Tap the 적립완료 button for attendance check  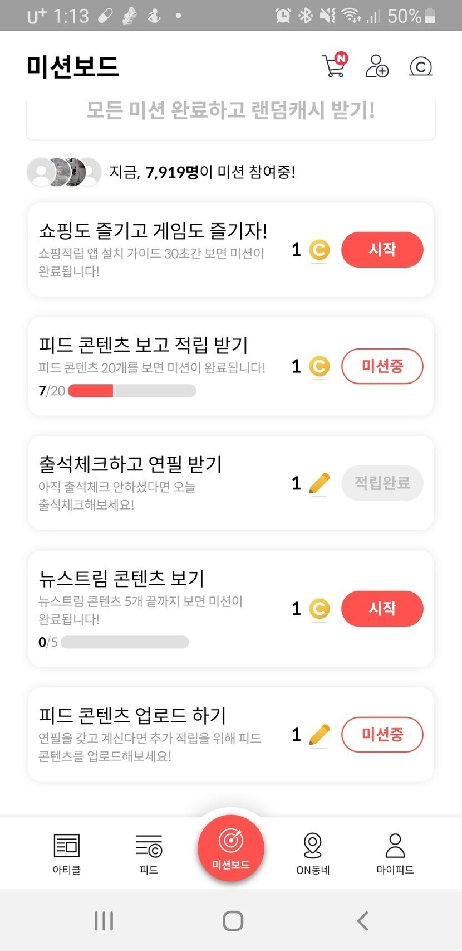coord(382,483)
